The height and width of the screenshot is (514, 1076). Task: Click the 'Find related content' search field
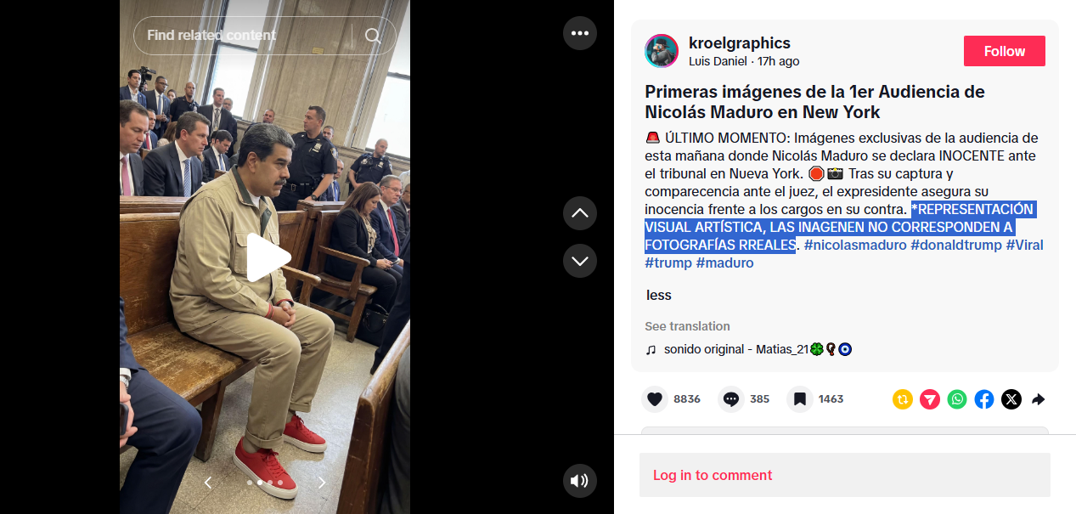pos(253,36)
